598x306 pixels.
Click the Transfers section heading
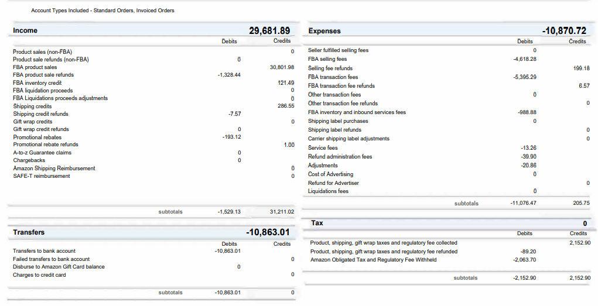[29, 232]
